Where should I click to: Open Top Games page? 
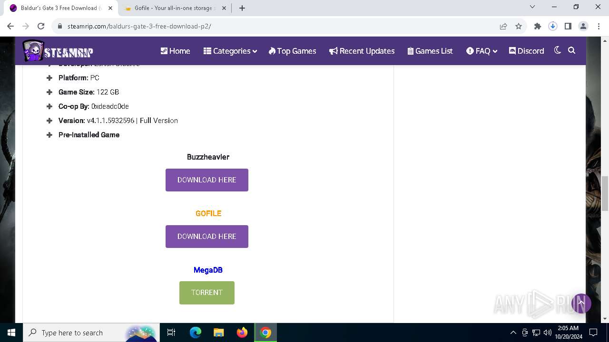pyautogui.click(x=292, y=51)
